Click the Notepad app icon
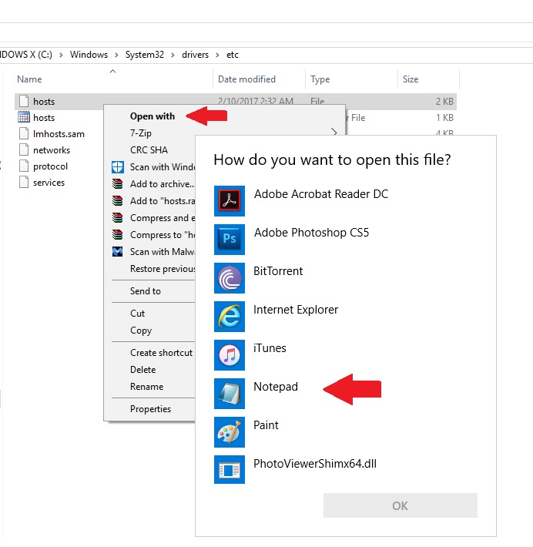This screenshot has height=547, width=533. pos(230,393)
